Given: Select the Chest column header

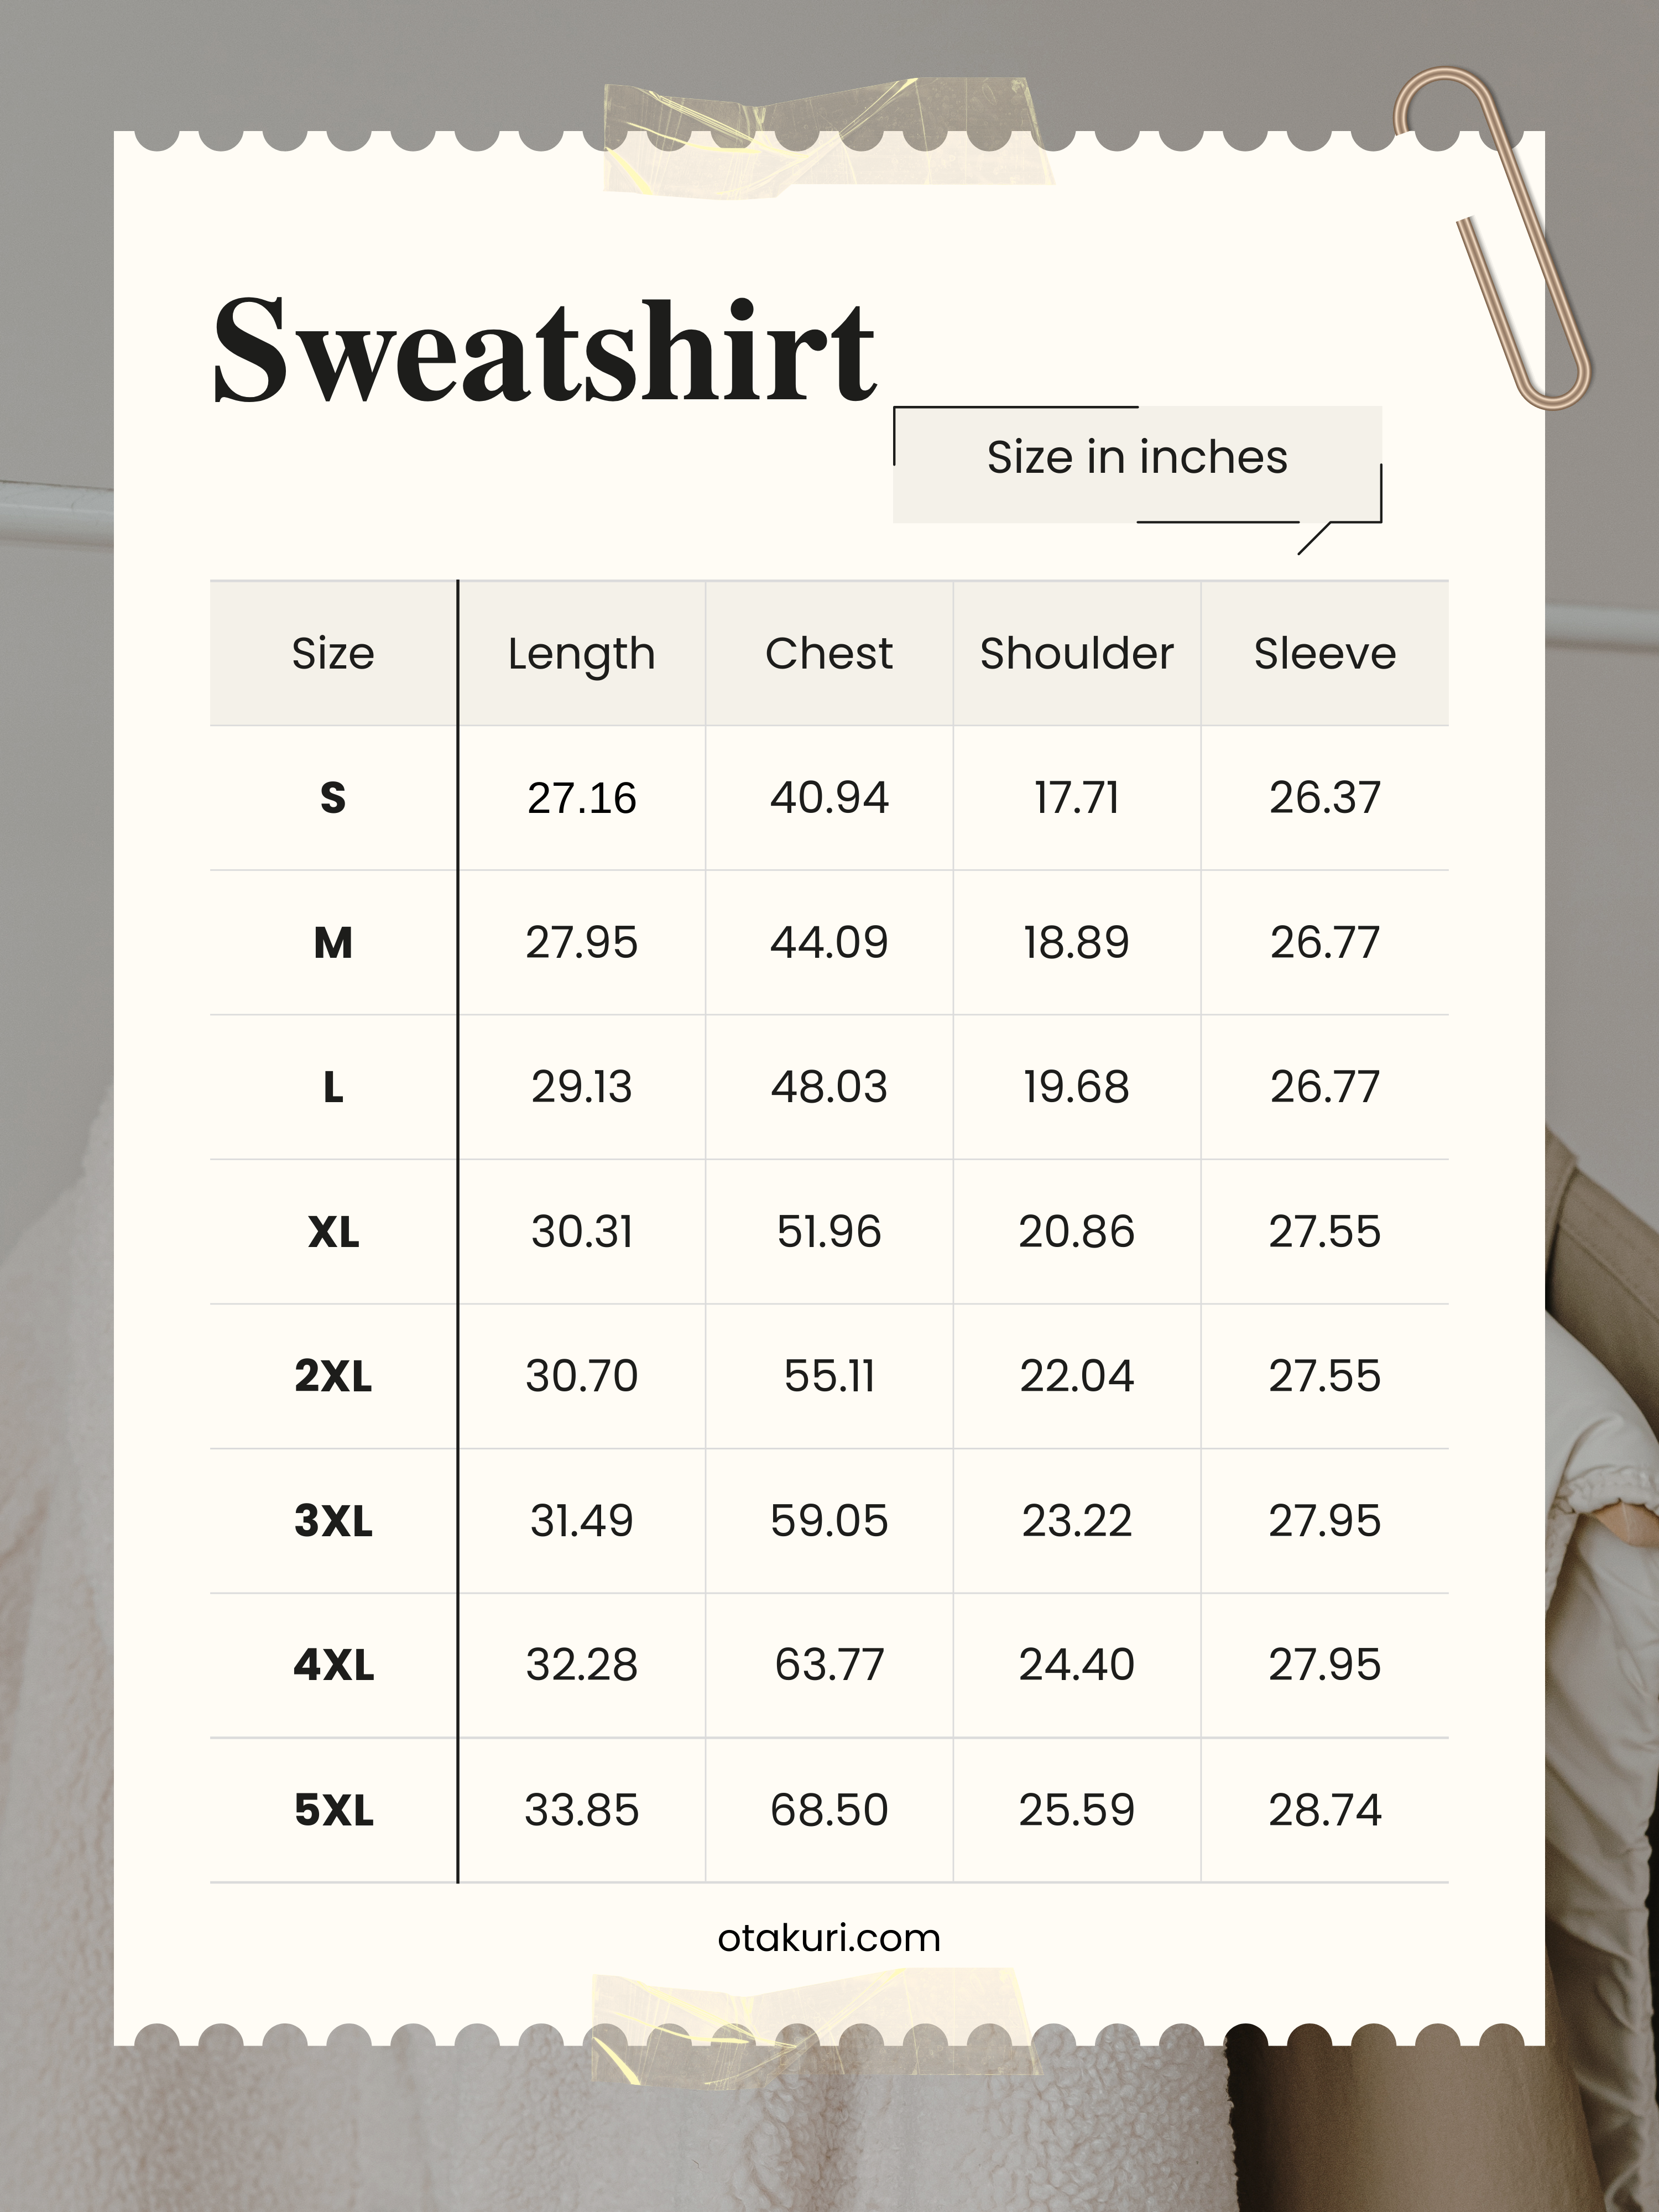Looking at the screenshot, I should point(829,654).
